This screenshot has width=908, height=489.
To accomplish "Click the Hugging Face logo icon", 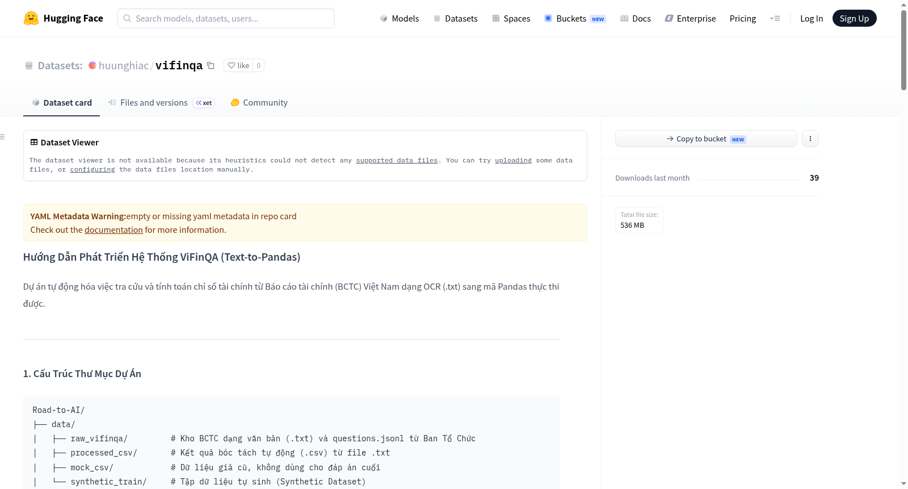I will [x=31, y=18].
